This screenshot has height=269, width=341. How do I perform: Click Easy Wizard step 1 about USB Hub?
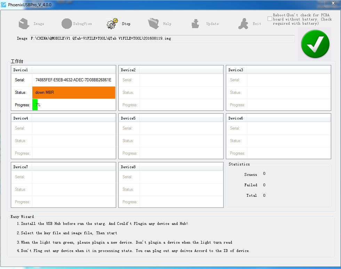point(102,223)
